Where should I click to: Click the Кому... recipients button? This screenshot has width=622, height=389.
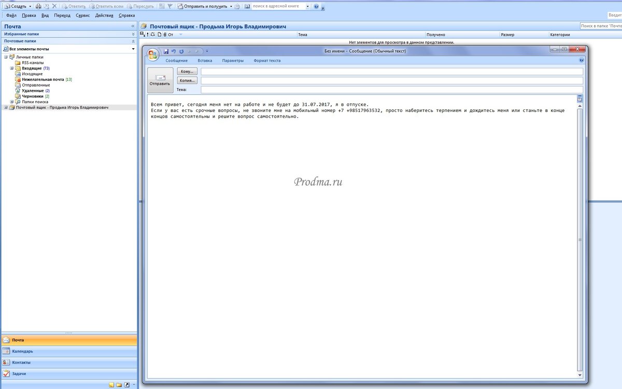pyautogui.click(x=187, y=72)
